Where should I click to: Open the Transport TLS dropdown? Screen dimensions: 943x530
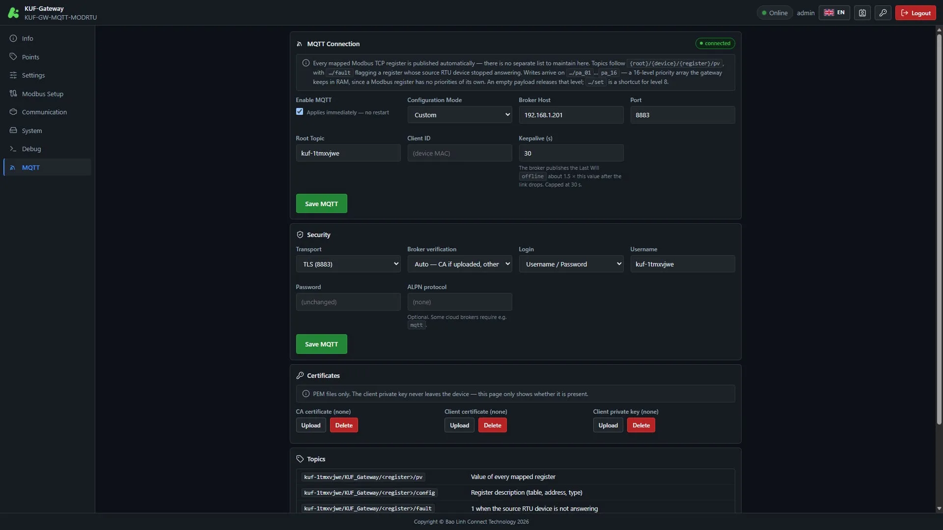click(348, 264)
